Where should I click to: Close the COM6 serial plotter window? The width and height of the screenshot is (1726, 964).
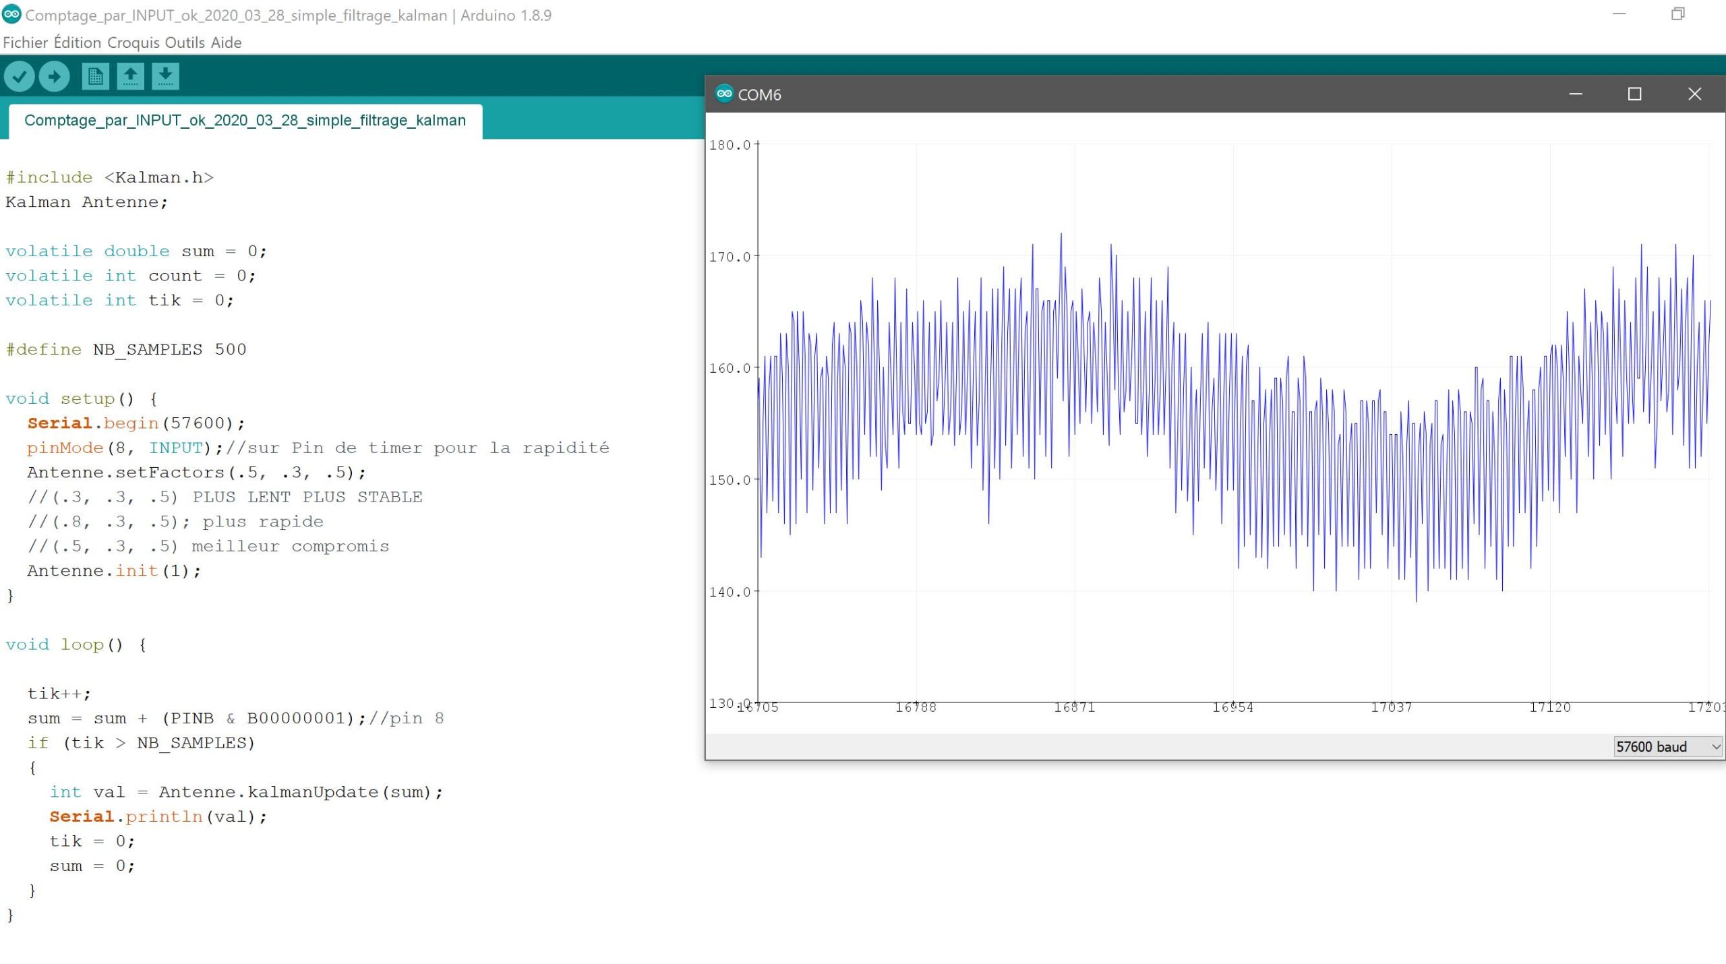point(1694,94)
